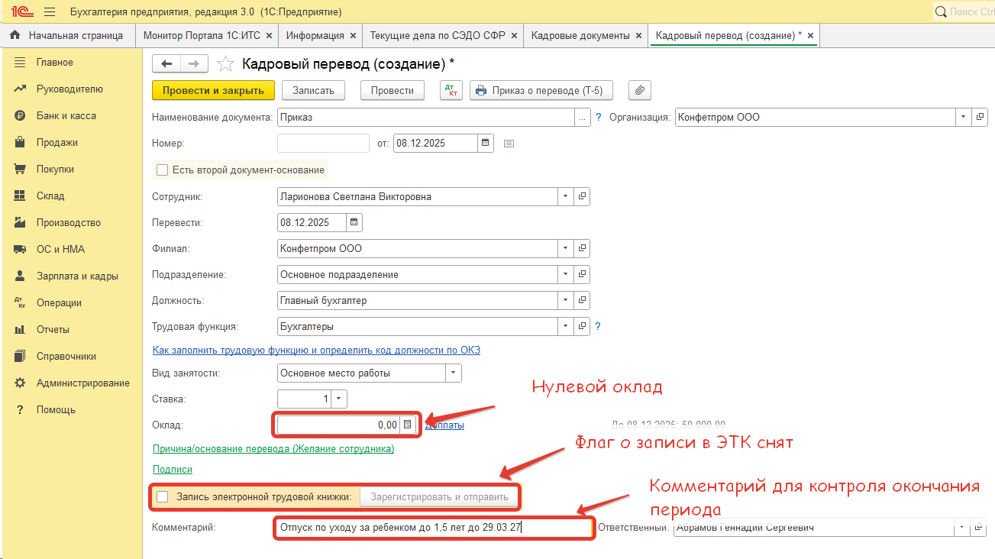Open the 1C main menu hamburger icon
Screen dimensions: 995x559
click(50, 12)
